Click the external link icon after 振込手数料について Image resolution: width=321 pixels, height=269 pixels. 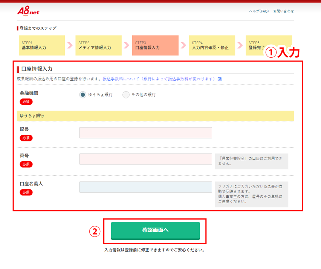220,79
